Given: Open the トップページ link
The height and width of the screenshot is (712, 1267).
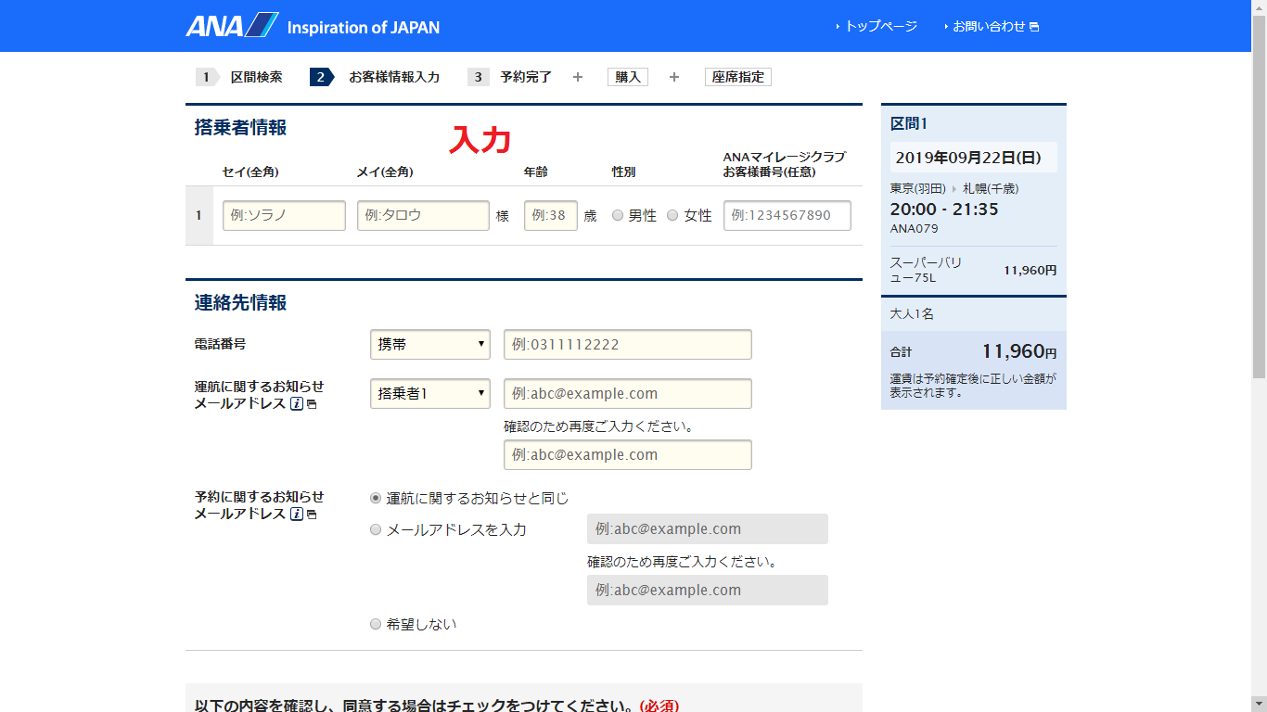Looking at the screenshot, I should [x=879, y=26].
